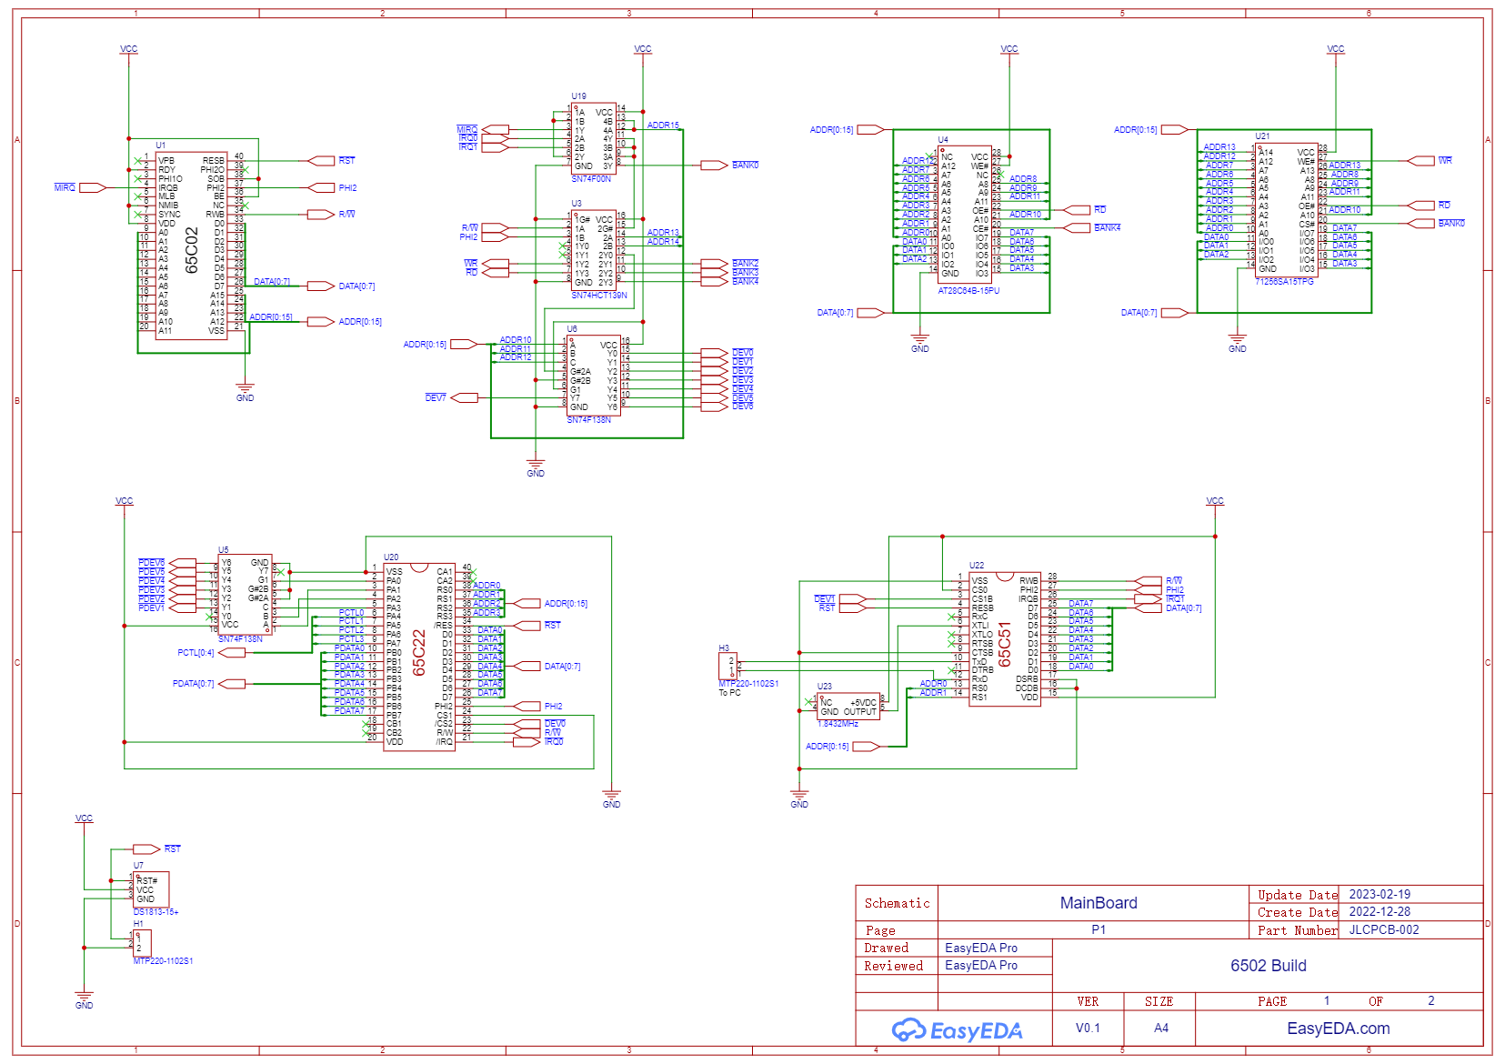Select the DS1813-15+ reset chip U7
Image resolution: width=1505 pixels, height=1064 pixels.
click(151, 888)
